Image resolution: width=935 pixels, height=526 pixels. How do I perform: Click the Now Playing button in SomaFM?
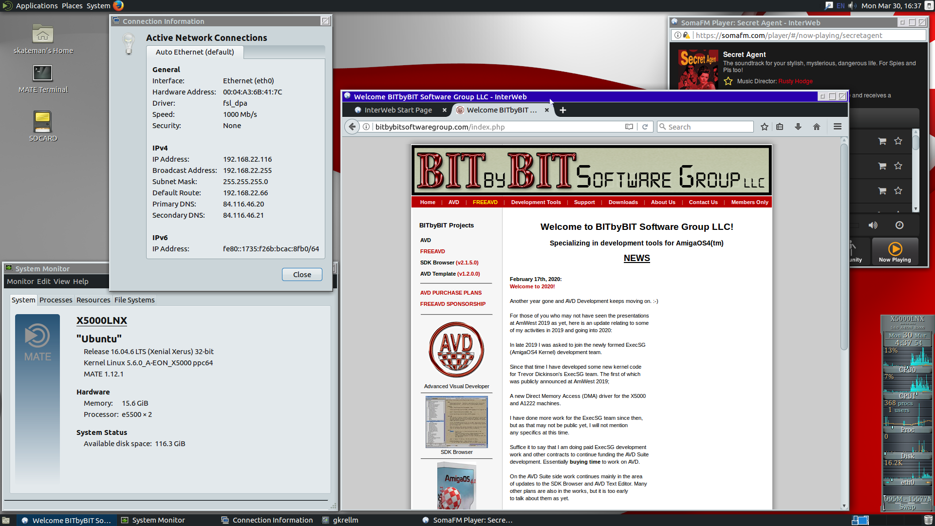pos(895,252)
